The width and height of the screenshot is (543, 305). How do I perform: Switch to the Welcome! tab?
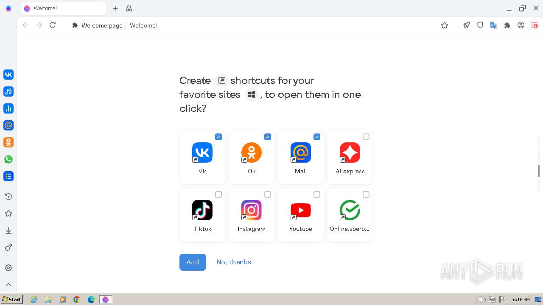click(x=64, y=8)
